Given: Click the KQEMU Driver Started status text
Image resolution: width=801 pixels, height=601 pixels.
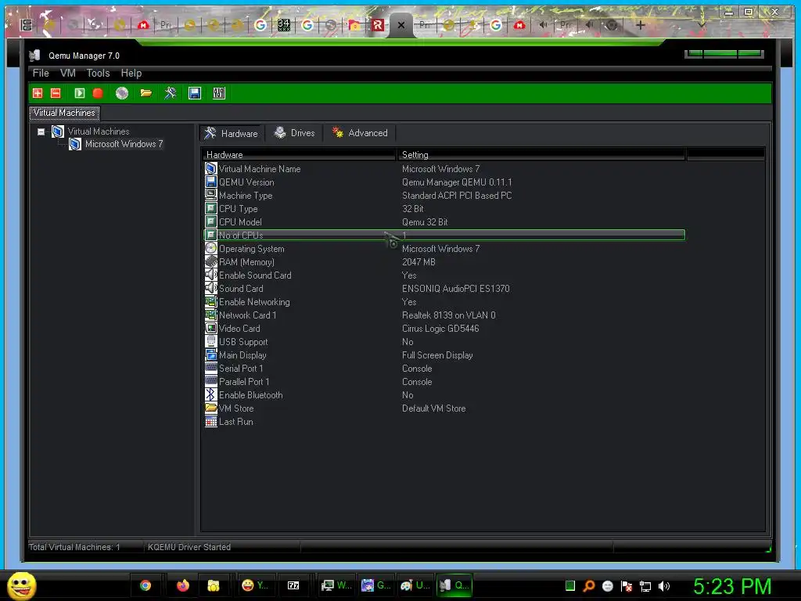Looking at the screenshot, I should click(189, 547).
